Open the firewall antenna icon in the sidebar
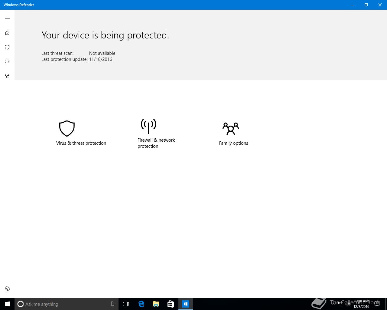The width and height of the screenshot is (387, 310). [x=7, y=62]
